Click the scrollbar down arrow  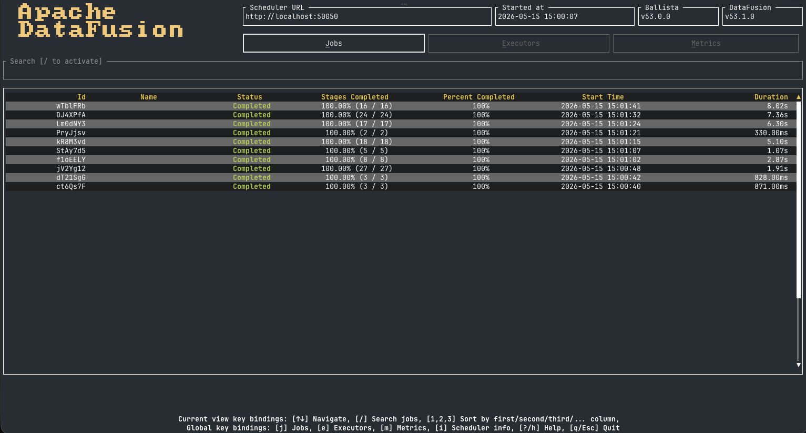click(798, 365)
